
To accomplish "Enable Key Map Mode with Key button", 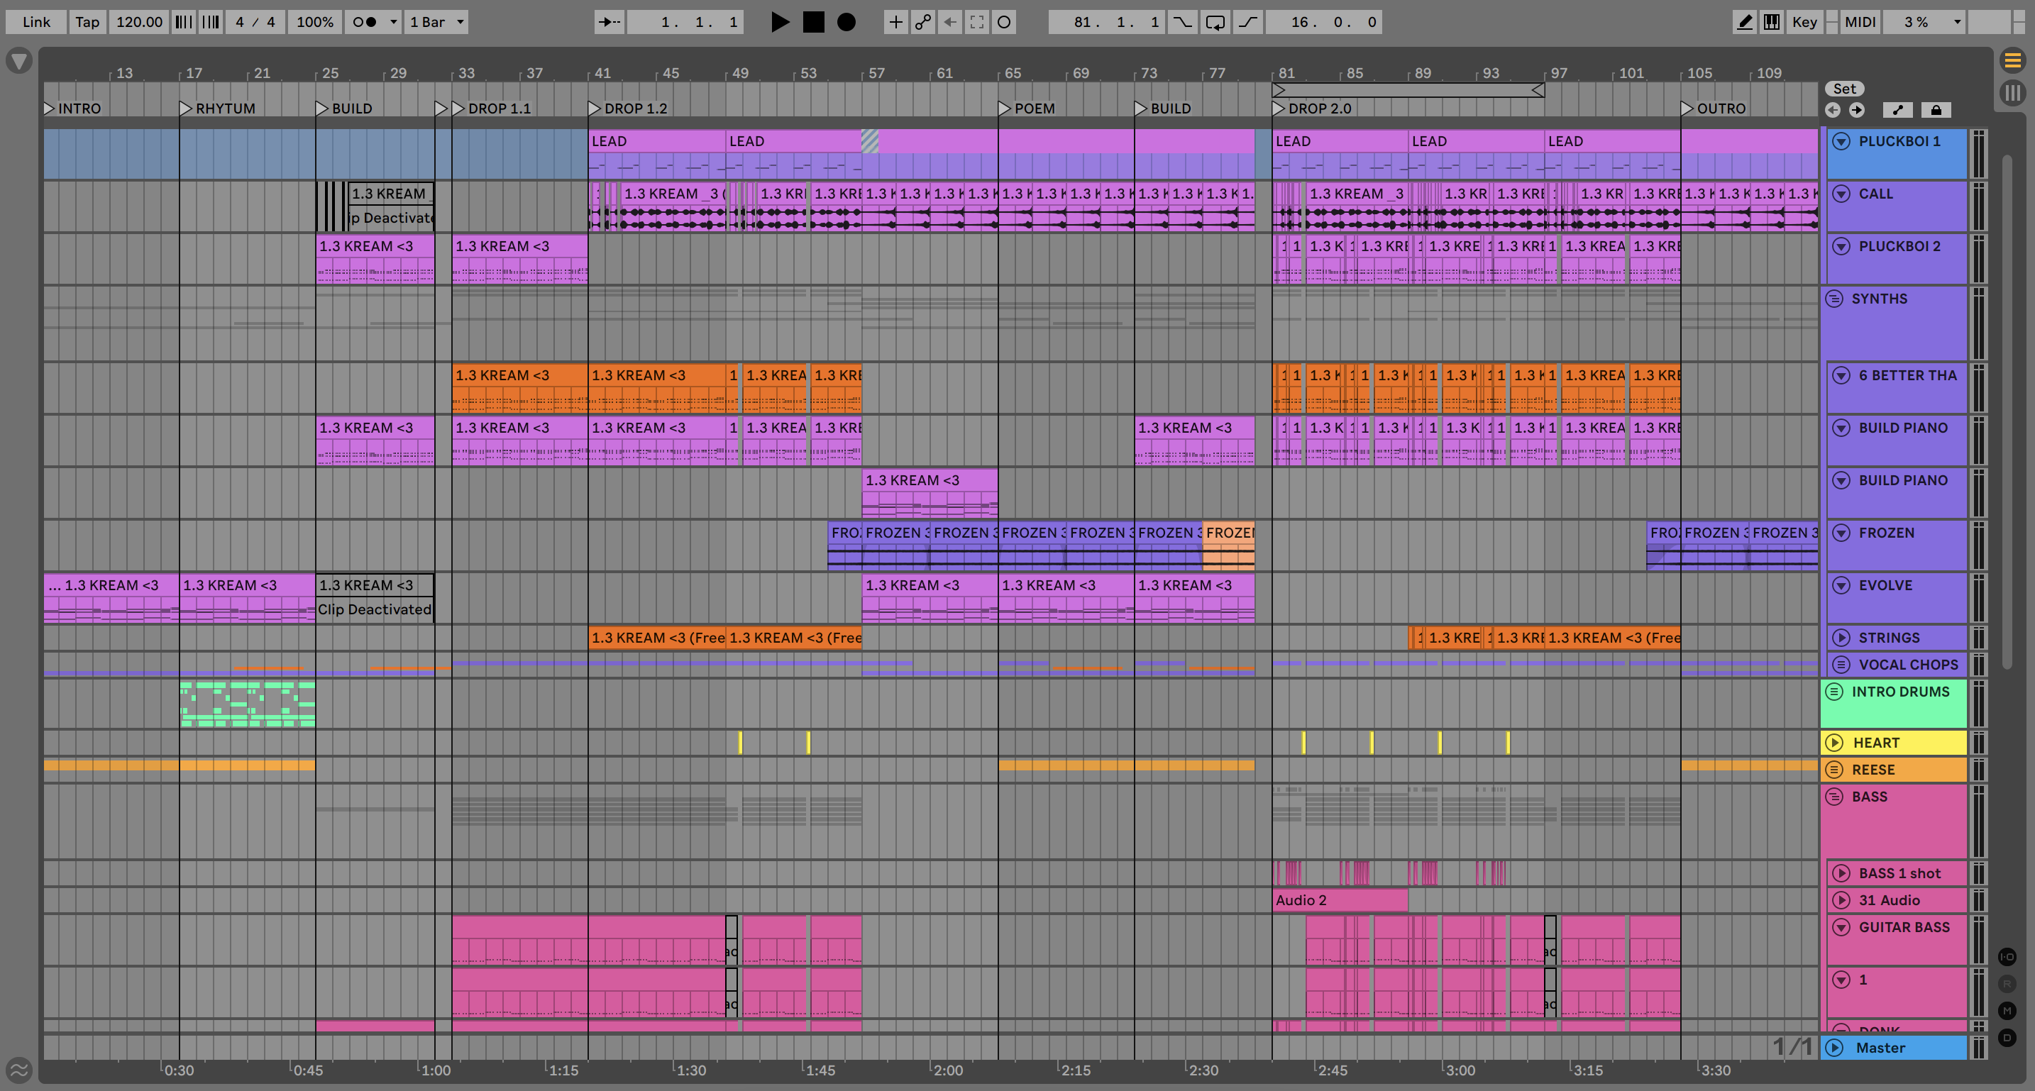I will point(1804,22).
